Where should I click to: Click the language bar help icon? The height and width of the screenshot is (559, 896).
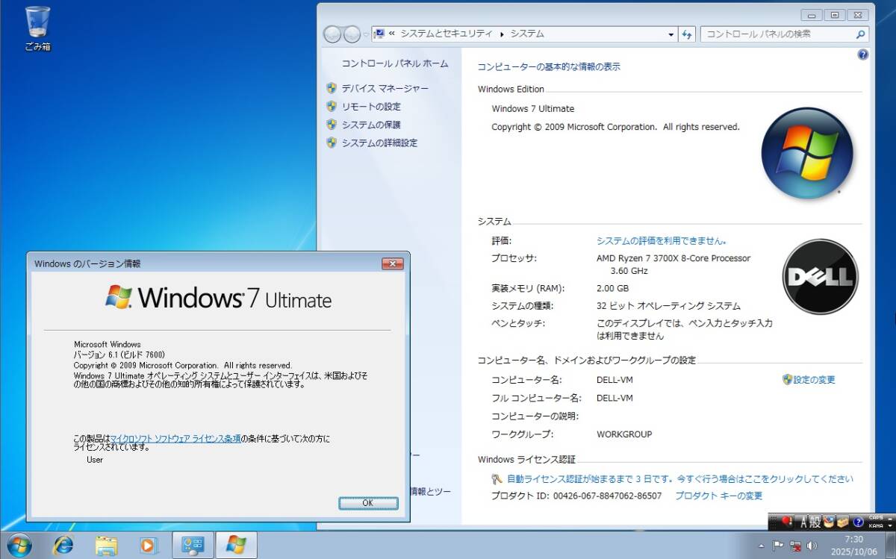click(858, 522)
